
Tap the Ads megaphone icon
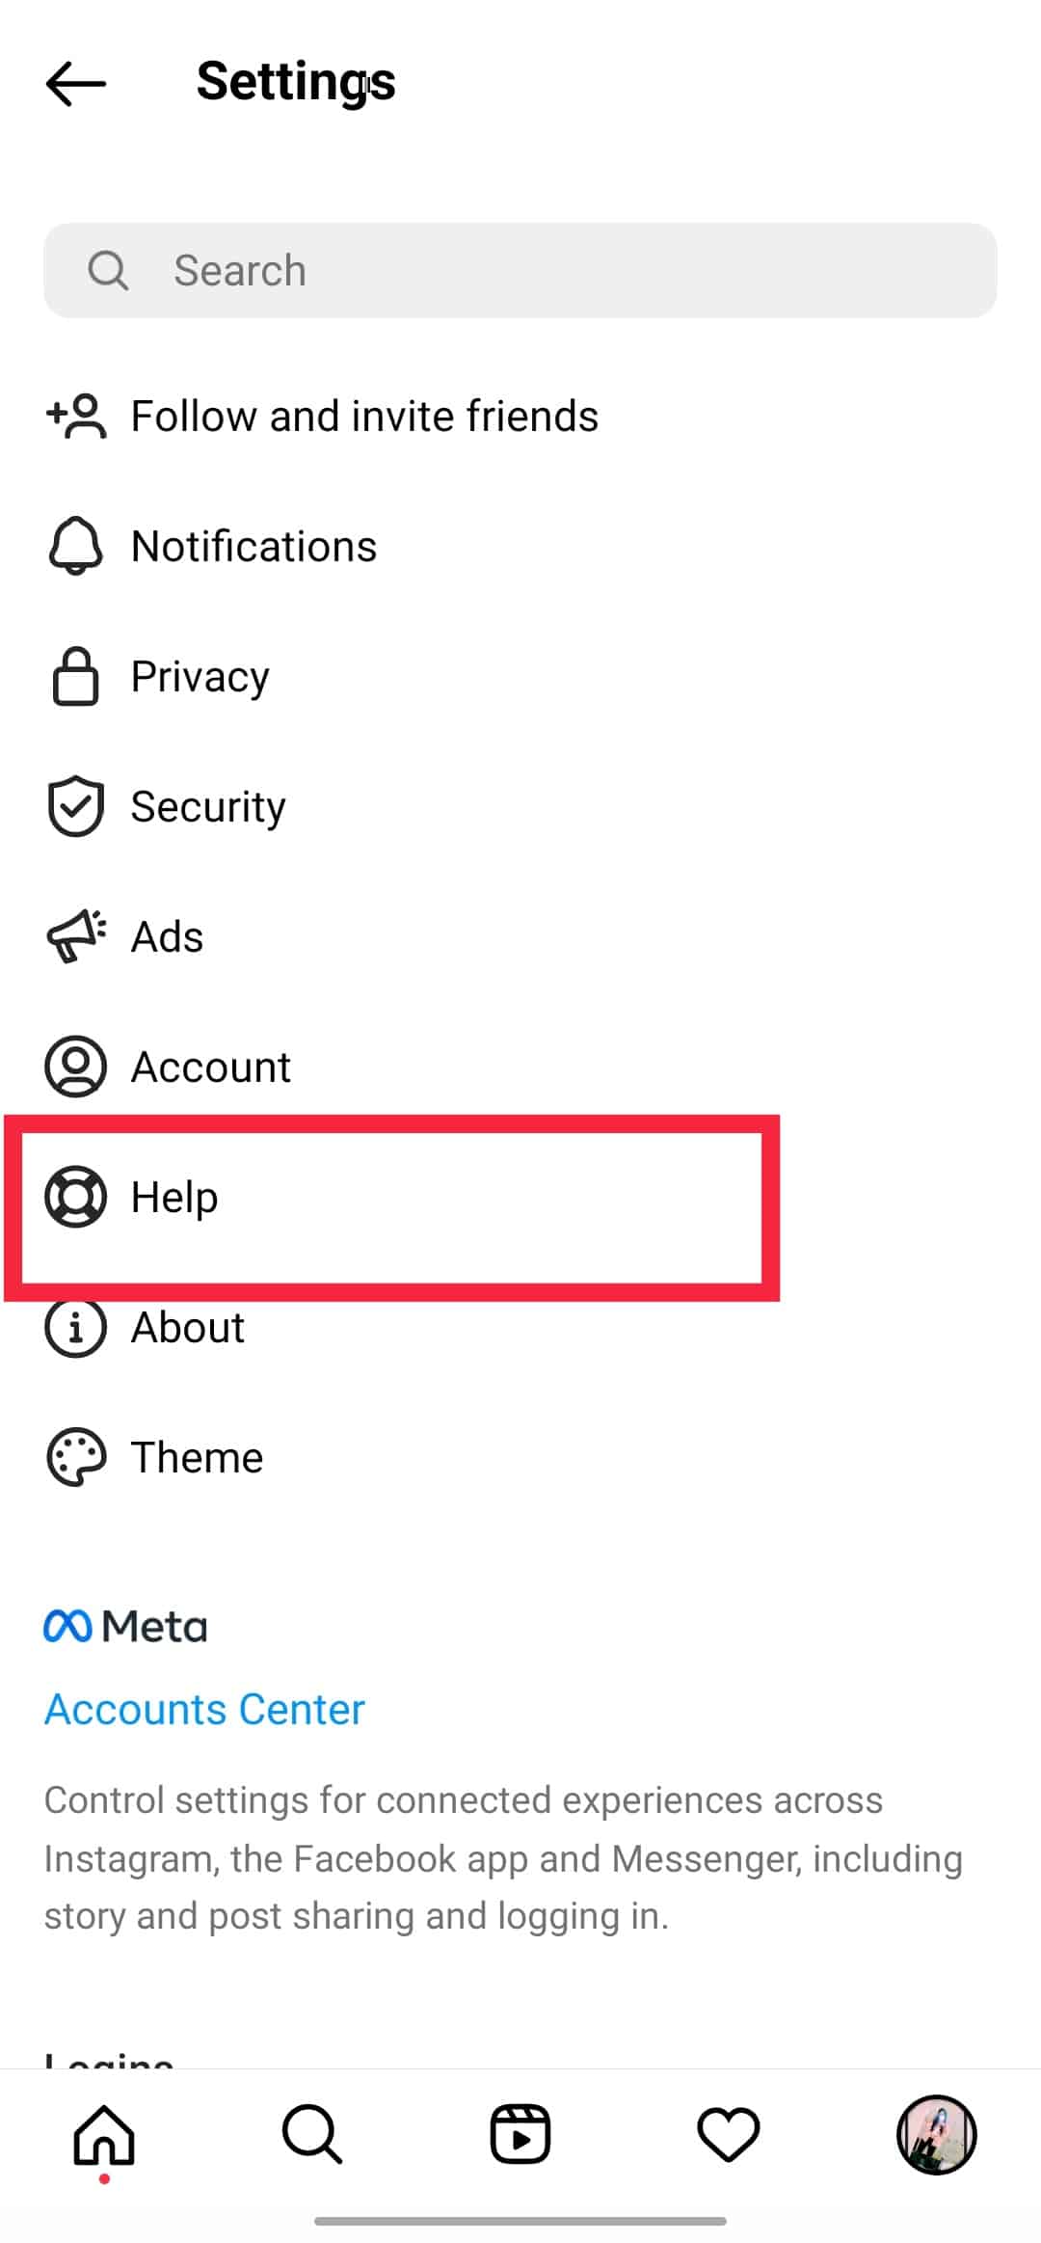[x=75, y=936]
